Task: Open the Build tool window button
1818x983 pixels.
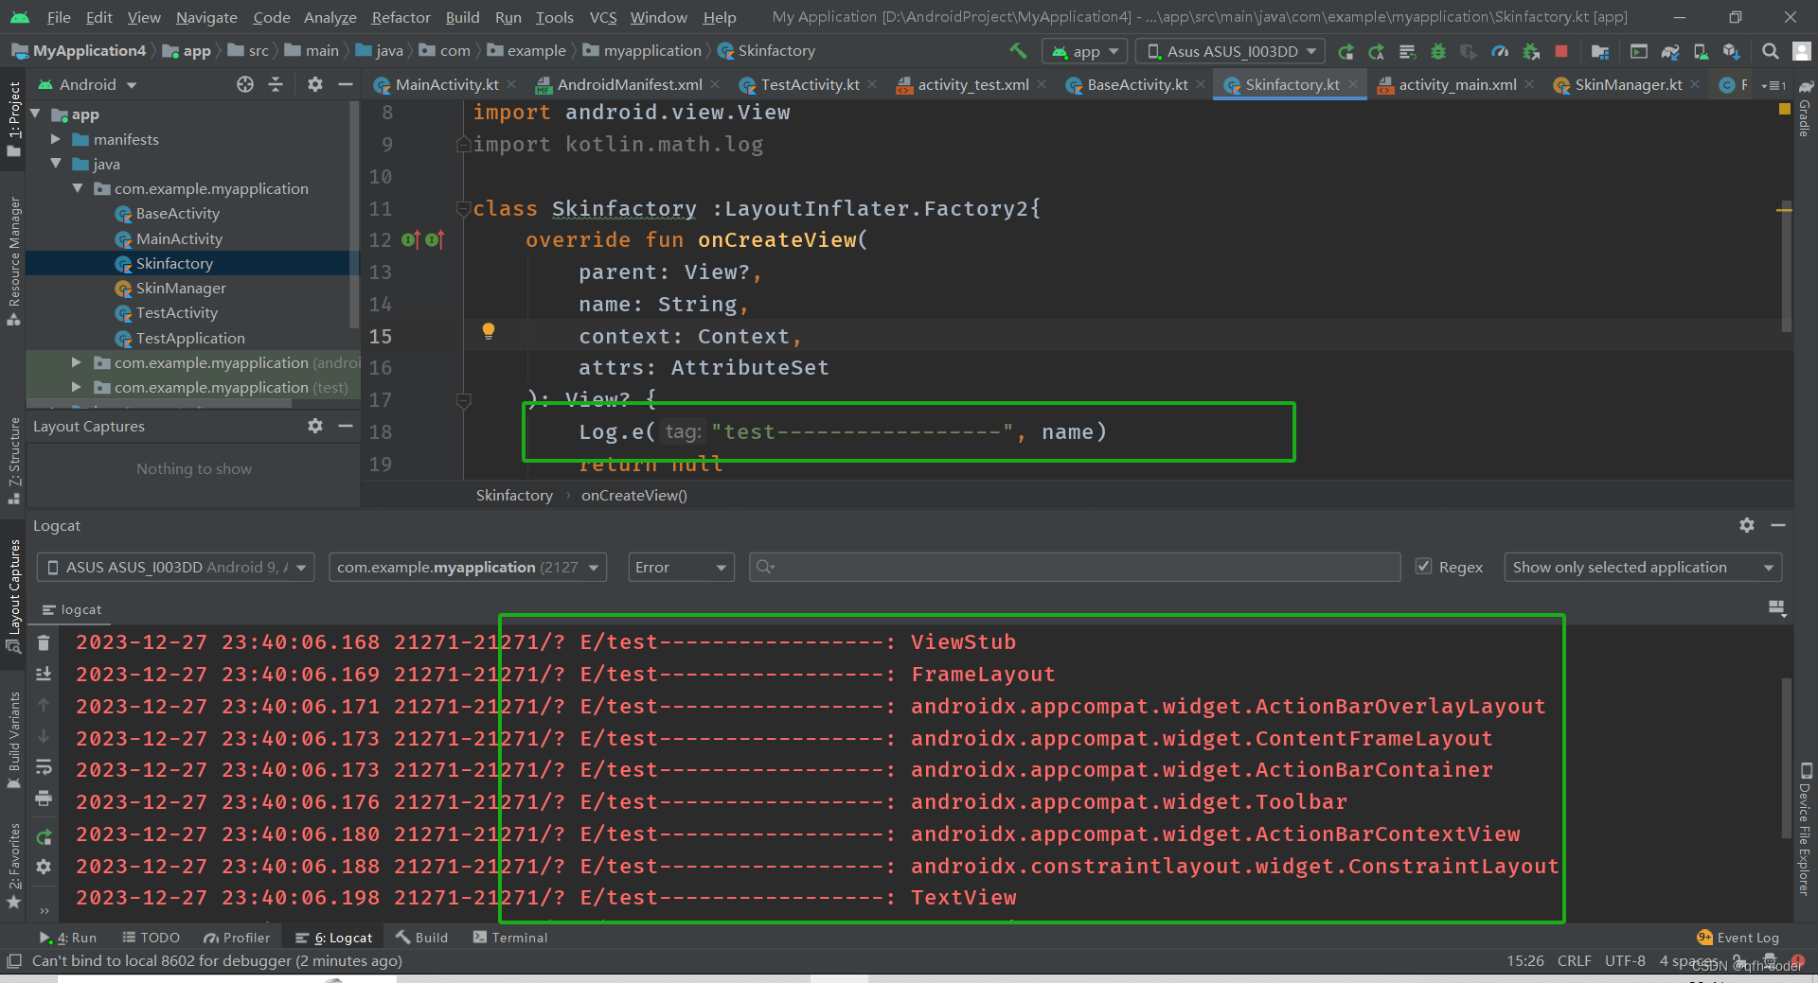Action: tap(422, 938)
